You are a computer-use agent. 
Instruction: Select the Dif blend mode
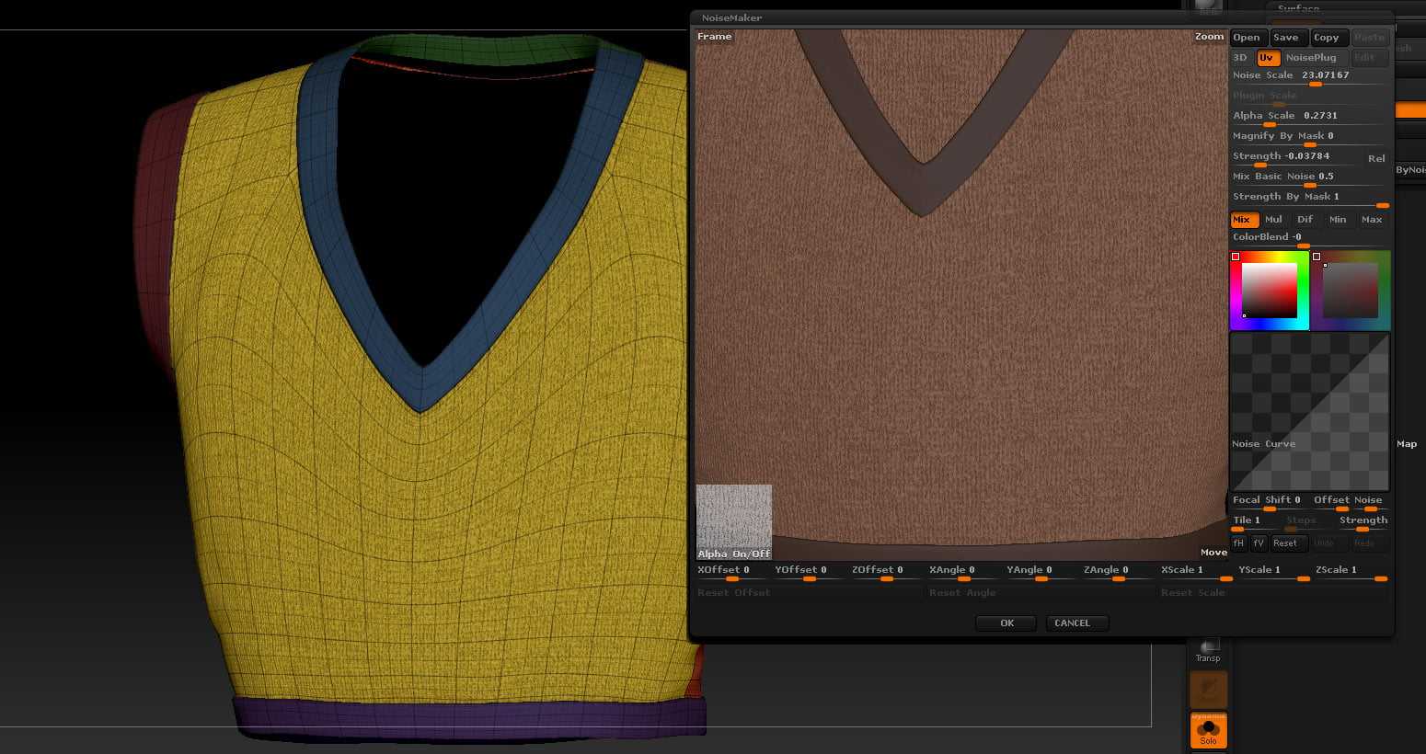tap(1305, 220)
